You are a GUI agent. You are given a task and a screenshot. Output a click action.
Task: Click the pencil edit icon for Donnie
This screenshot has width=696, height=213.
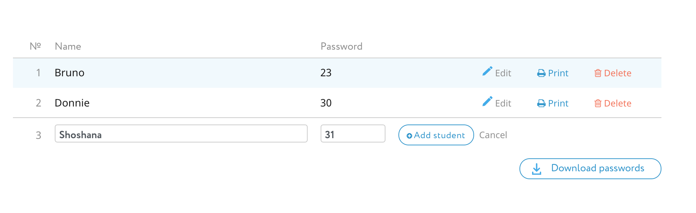coord(487,101)
